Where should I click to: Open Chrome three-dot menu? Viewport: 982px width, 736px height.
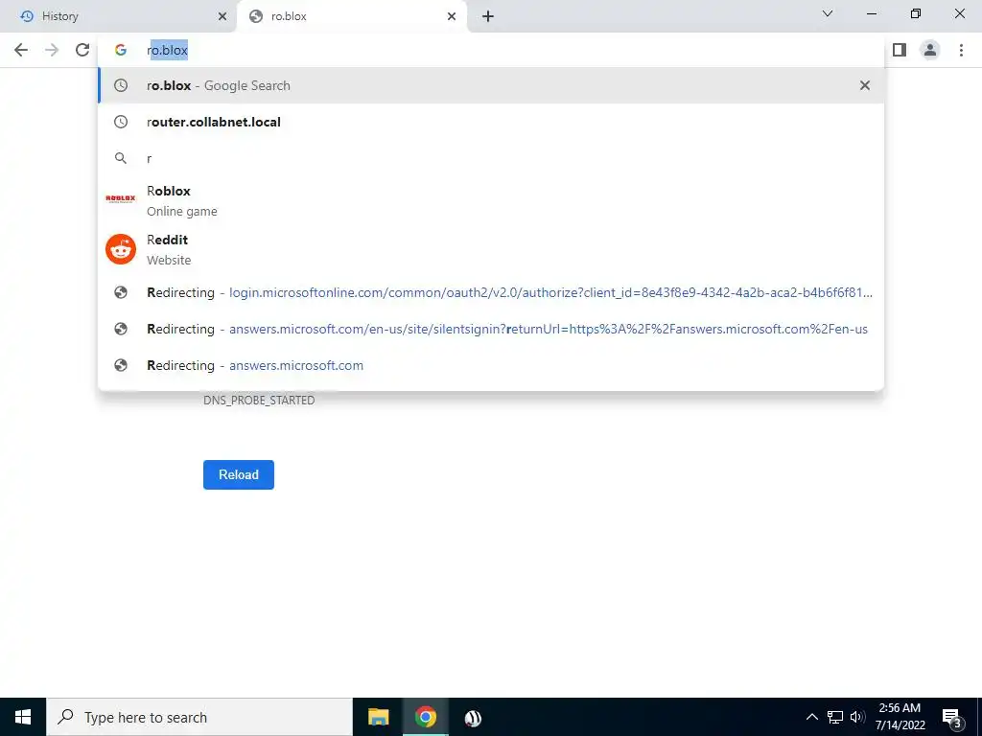[x=961, y=50]
